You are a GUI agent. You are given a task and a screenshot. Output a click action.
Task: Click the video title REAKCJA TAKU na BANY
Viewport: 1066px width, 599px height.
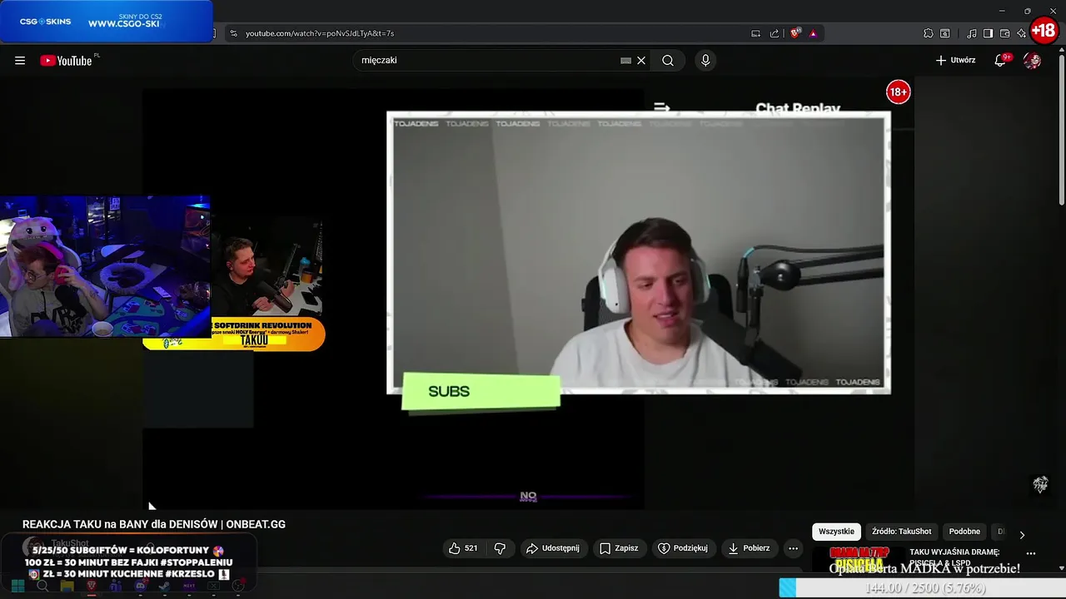click(x=154, y=524)
